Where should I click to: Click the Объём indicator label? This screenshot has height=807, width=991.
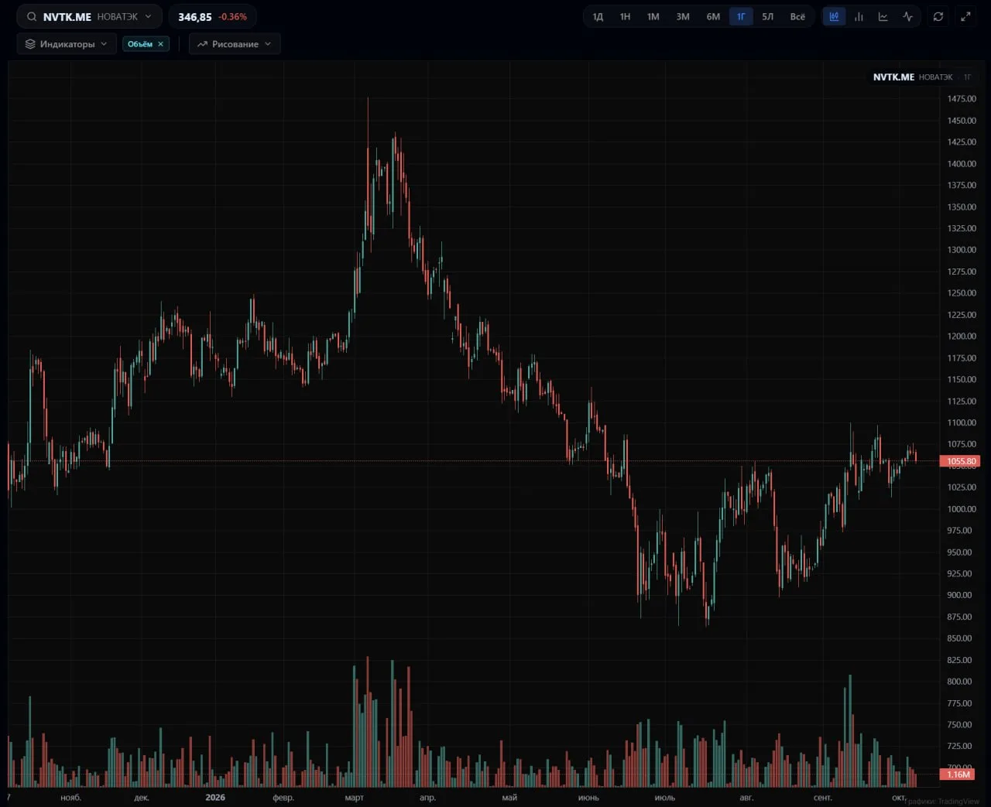(x=140, y=44)
